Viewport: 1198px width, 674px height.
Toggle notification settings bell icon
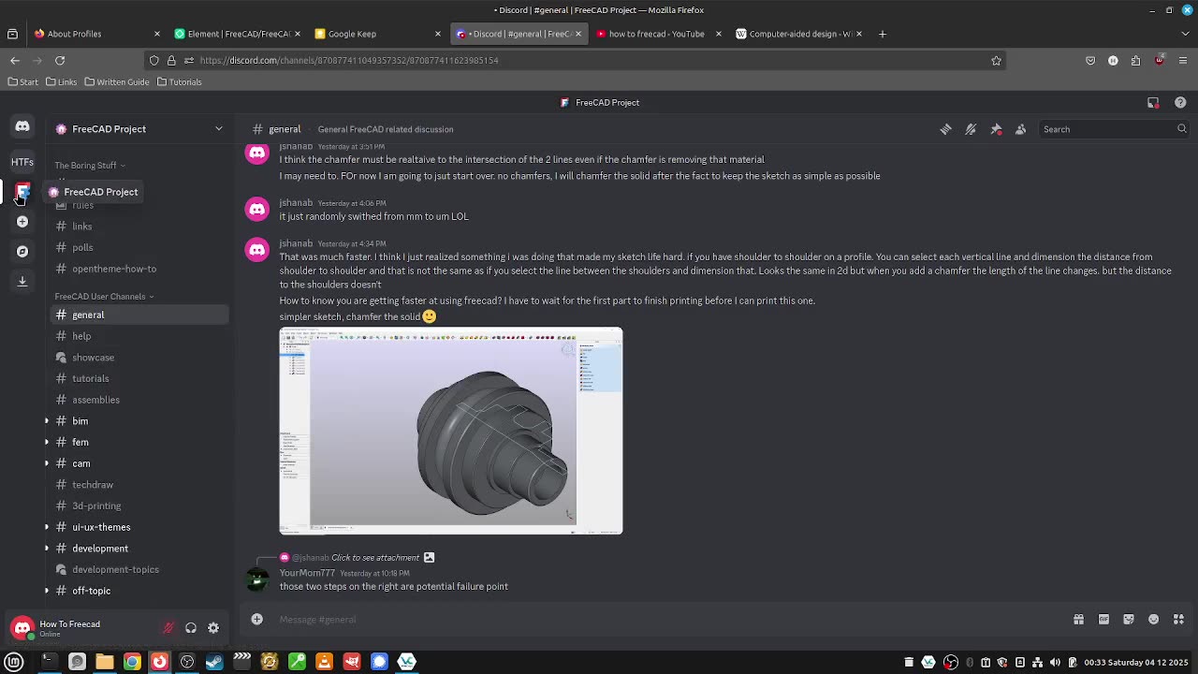coord(971,129)
